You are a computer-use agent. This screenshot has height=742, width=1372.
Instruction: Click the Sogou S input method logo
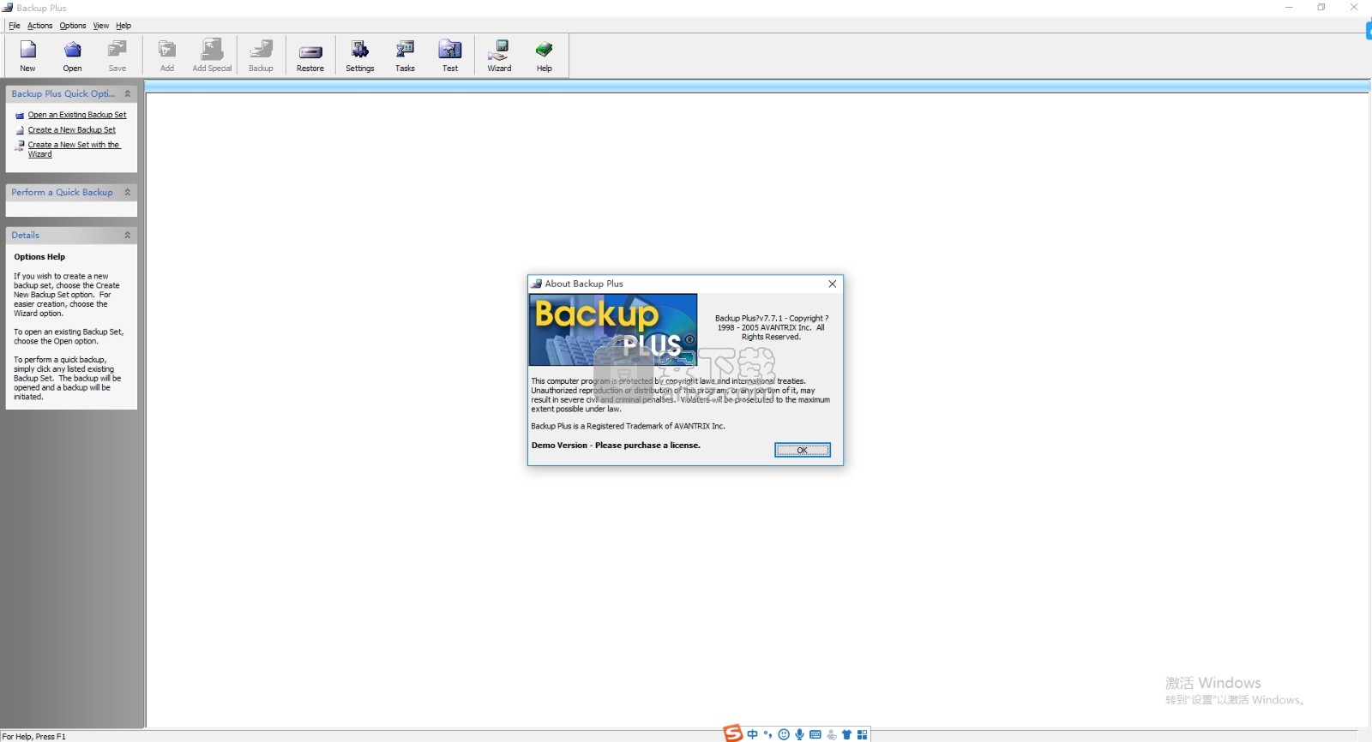click(732, 733)
